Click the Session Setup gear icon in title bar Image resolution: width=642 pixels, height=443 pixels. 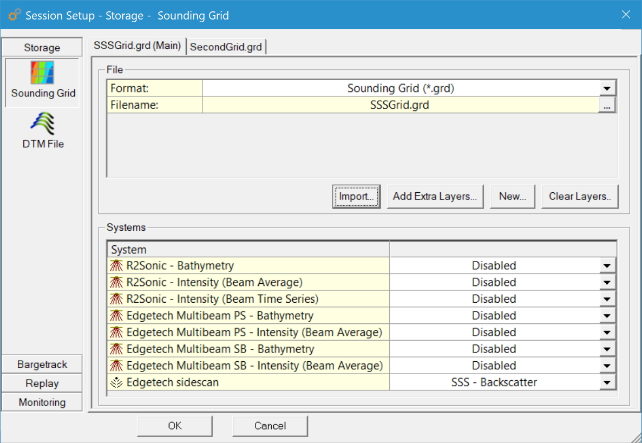point(15,15)
